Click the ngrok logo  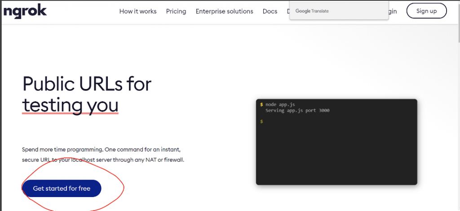[25, 11]
